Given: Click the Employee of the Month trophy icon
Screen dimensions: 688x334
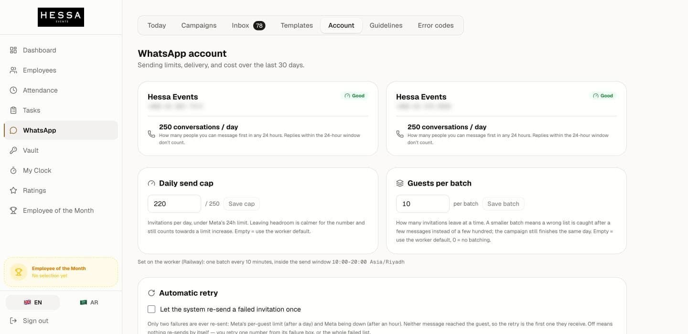Looking at the screenshot, I should 13,210.
